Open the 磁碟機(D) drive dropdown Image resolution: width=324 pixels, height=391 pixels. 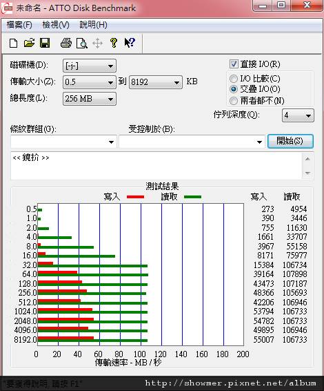point(90,66)
